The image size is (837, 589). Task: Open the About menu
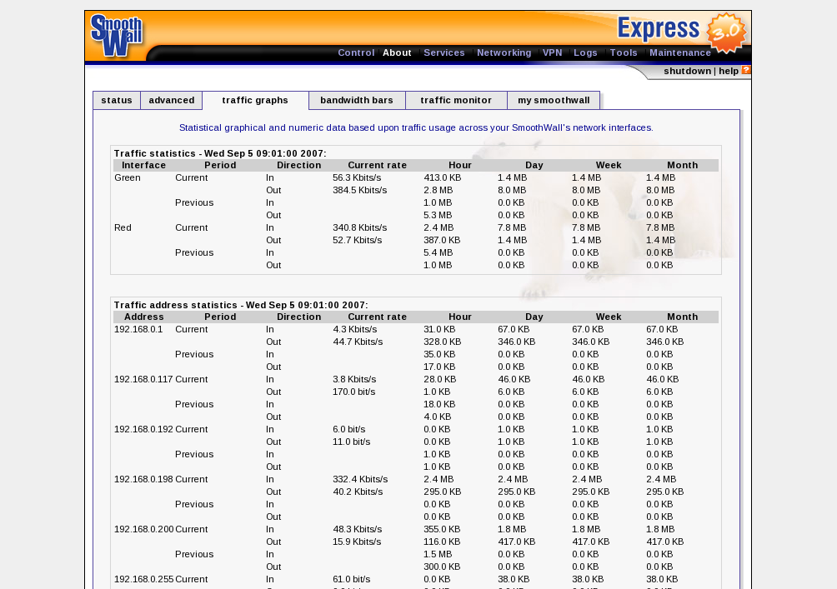(x=397, y=52)
